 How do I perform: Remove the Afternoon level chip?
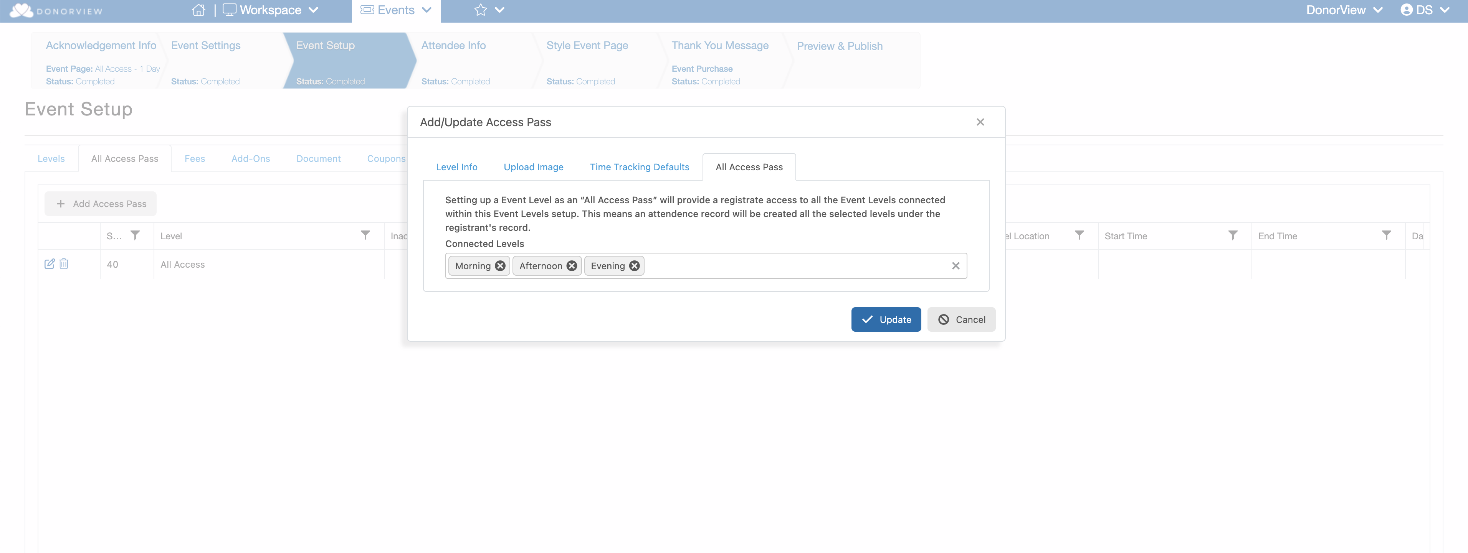[x=572, y=266]
